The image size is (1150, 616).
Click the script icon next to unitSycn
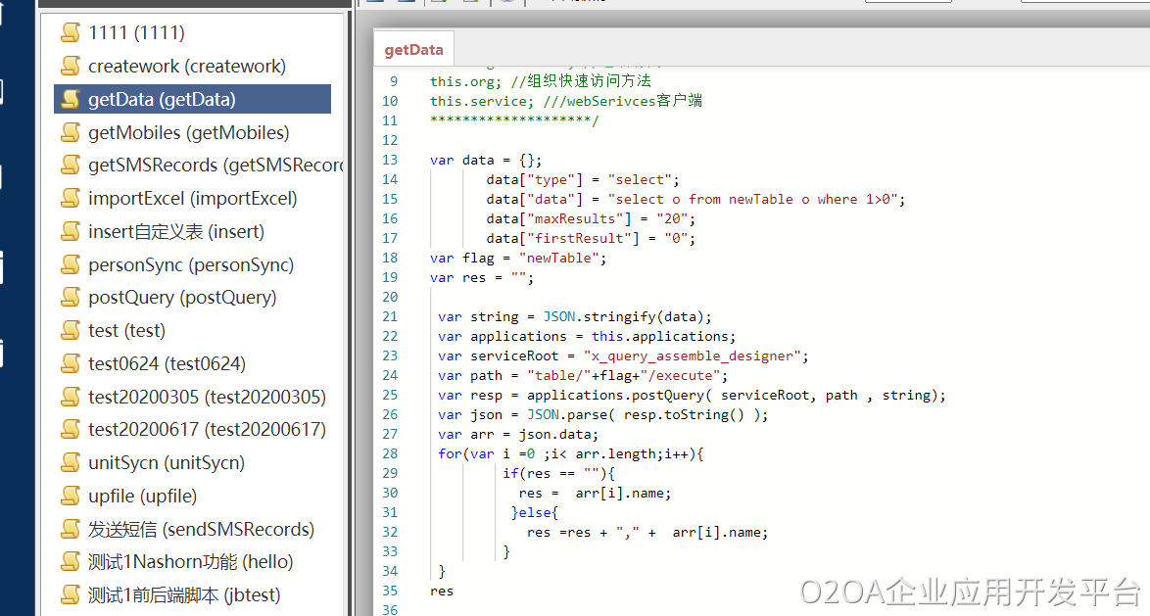[x=70, y=463]
